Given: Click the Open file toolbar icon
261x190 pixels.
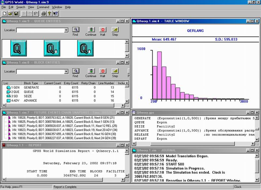Looking at the screenshot, I should point(10,13).
